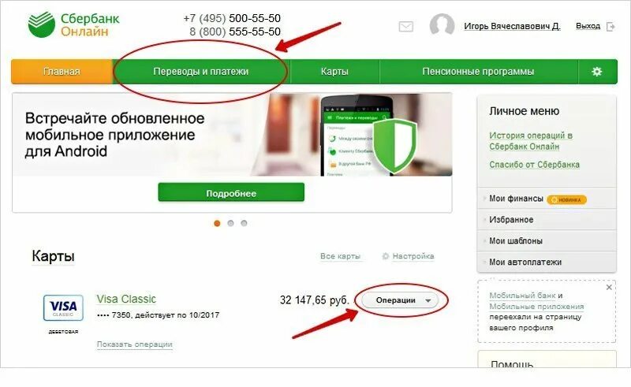
Task: Click the Visa Classic card logo
Action: pyautogui.click(x=63, y=307)
